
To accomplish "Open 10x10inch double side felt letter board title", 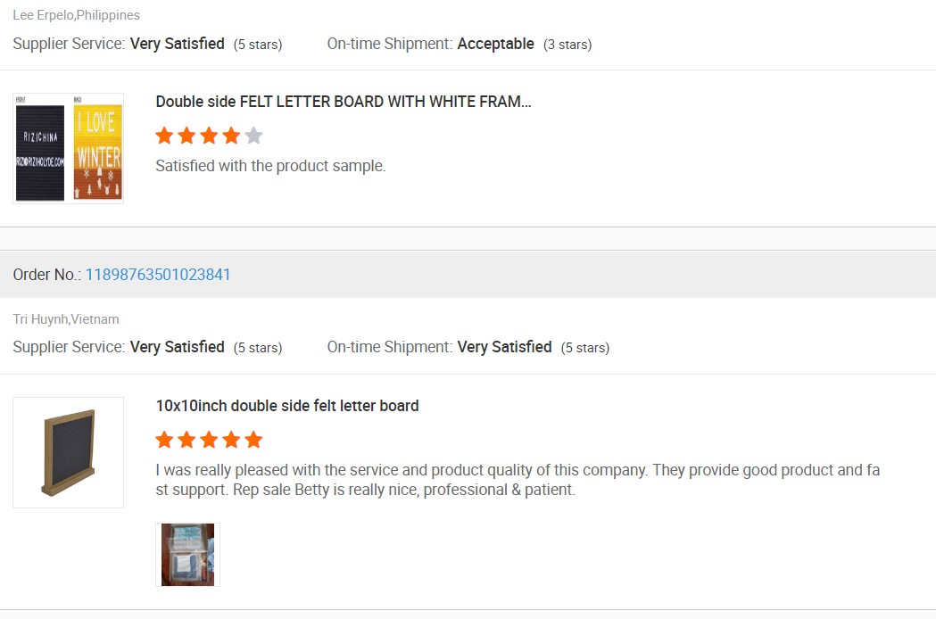I will 287,406.
